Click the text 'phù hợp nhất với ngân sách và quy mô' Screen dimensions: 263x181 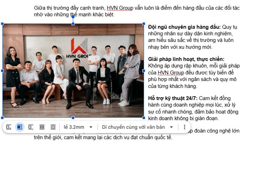[192, 79]
